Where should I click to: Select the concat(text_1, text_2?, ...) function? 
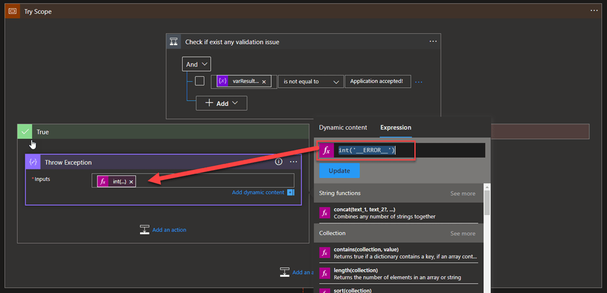tap(399, 213)
